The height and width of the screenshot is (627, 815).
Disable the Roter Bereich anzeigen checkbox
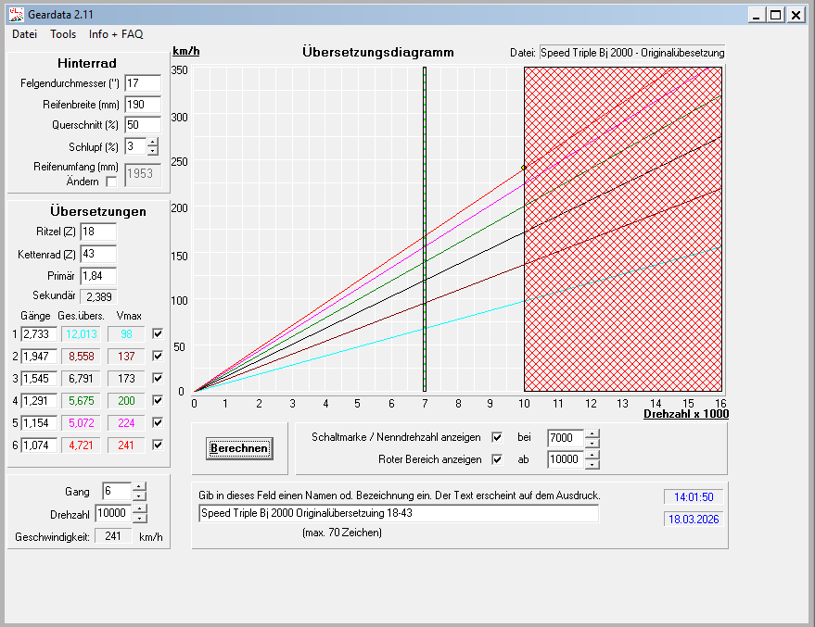pyautogui.click(x=497, y=458)
